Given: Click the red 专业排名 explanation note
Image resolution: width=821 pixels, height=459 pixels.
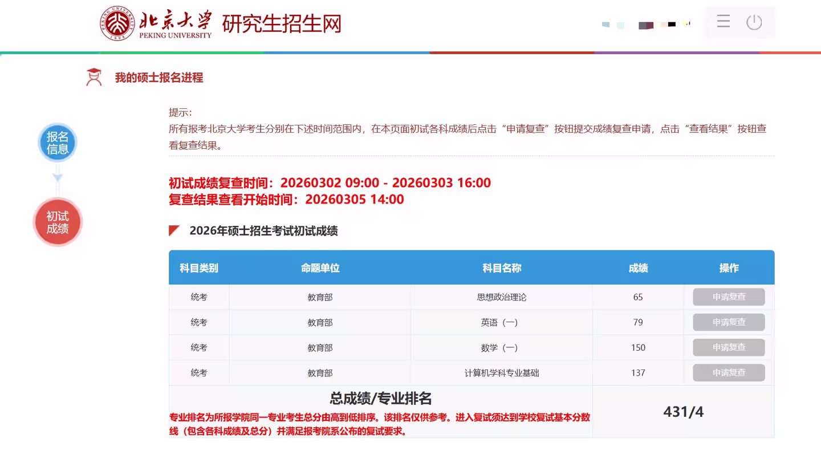Looking at the screenshot, I should click(x=380, y=424).
